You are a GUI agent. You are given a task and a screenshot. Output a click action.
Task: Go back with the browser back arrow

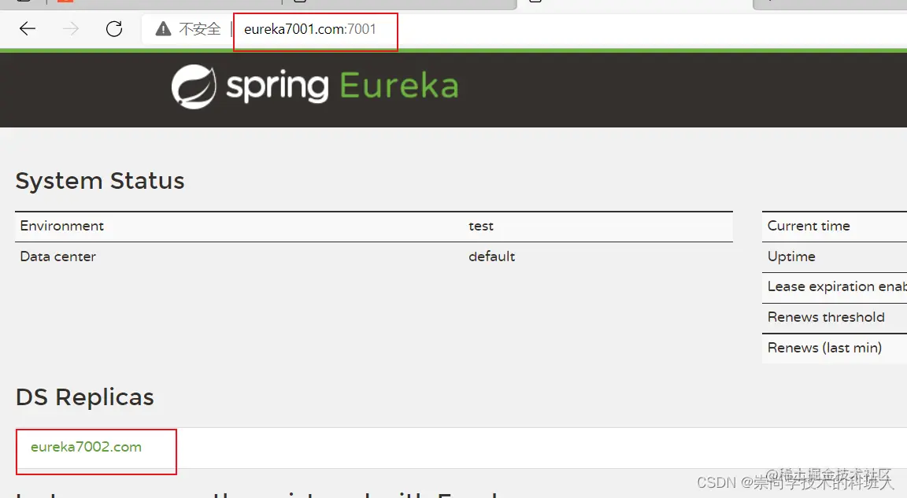(x=28, y=29)
